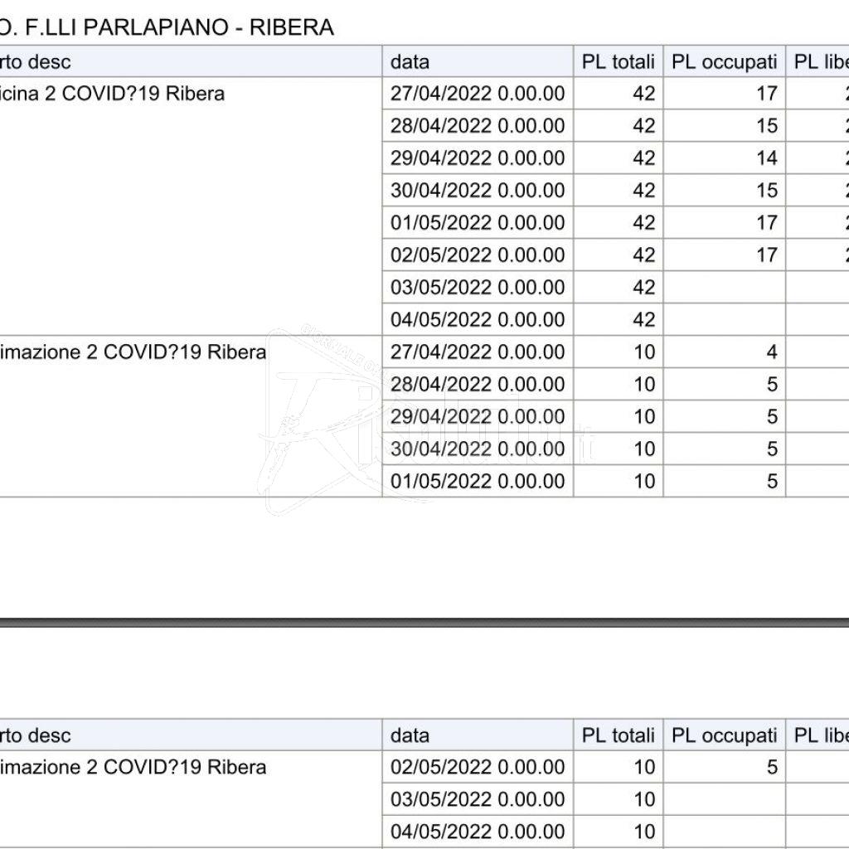Click PL totali 42 in the 03/05/2022 row
Viewport: 849px width, 849px height.
click(643, 288)
